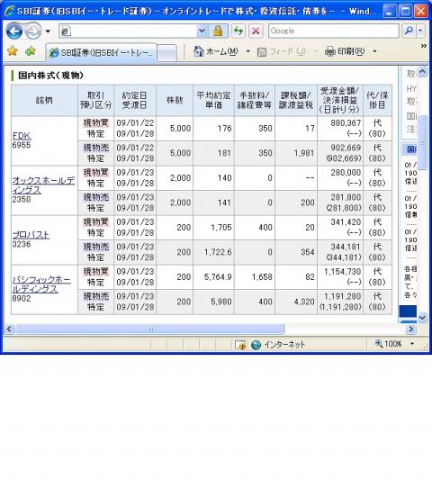
Task: Click the browser Forward arrow button
Action: 33,31
